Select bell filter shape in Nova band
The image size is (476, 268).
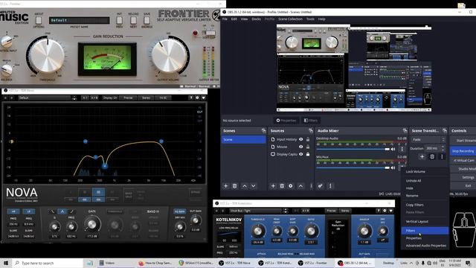62,211
